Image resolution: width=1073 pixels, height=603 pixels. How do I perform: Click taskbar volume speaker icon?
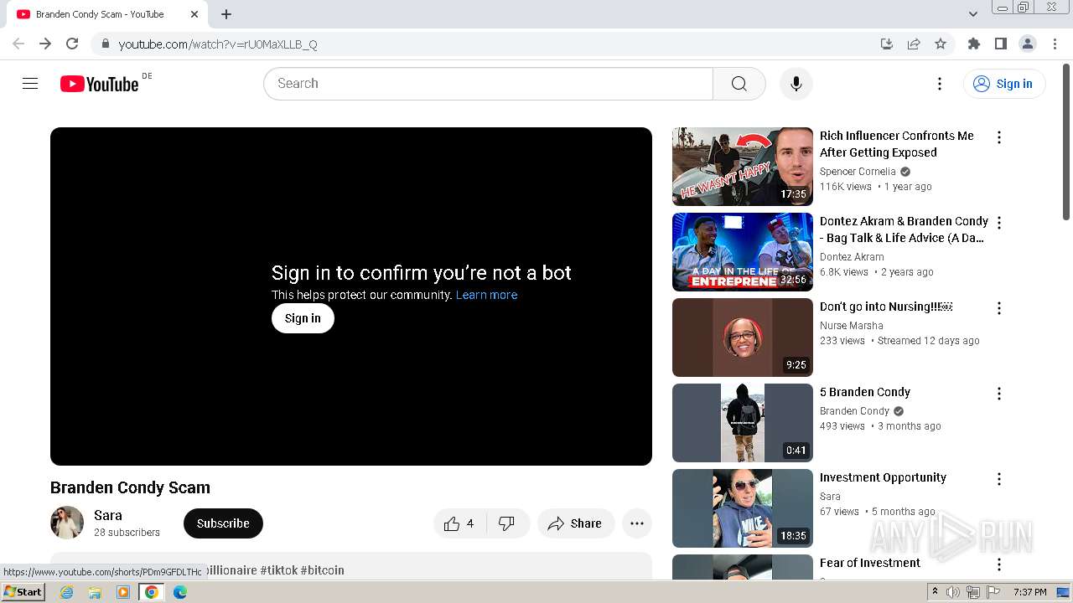(953, 592)
